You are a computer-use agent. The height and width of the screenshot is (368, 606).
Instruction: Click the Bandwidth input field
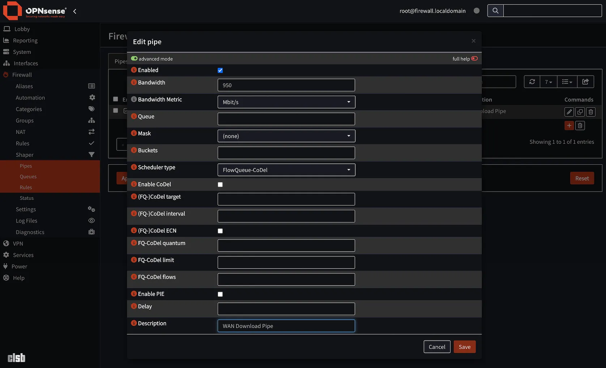point(286,85)
